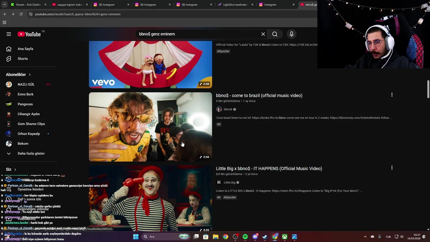Open Orhun Kayaalp subscription channel
Viewport: 430px width, 242px height.
pyautogui.click(x=29, y=134)
